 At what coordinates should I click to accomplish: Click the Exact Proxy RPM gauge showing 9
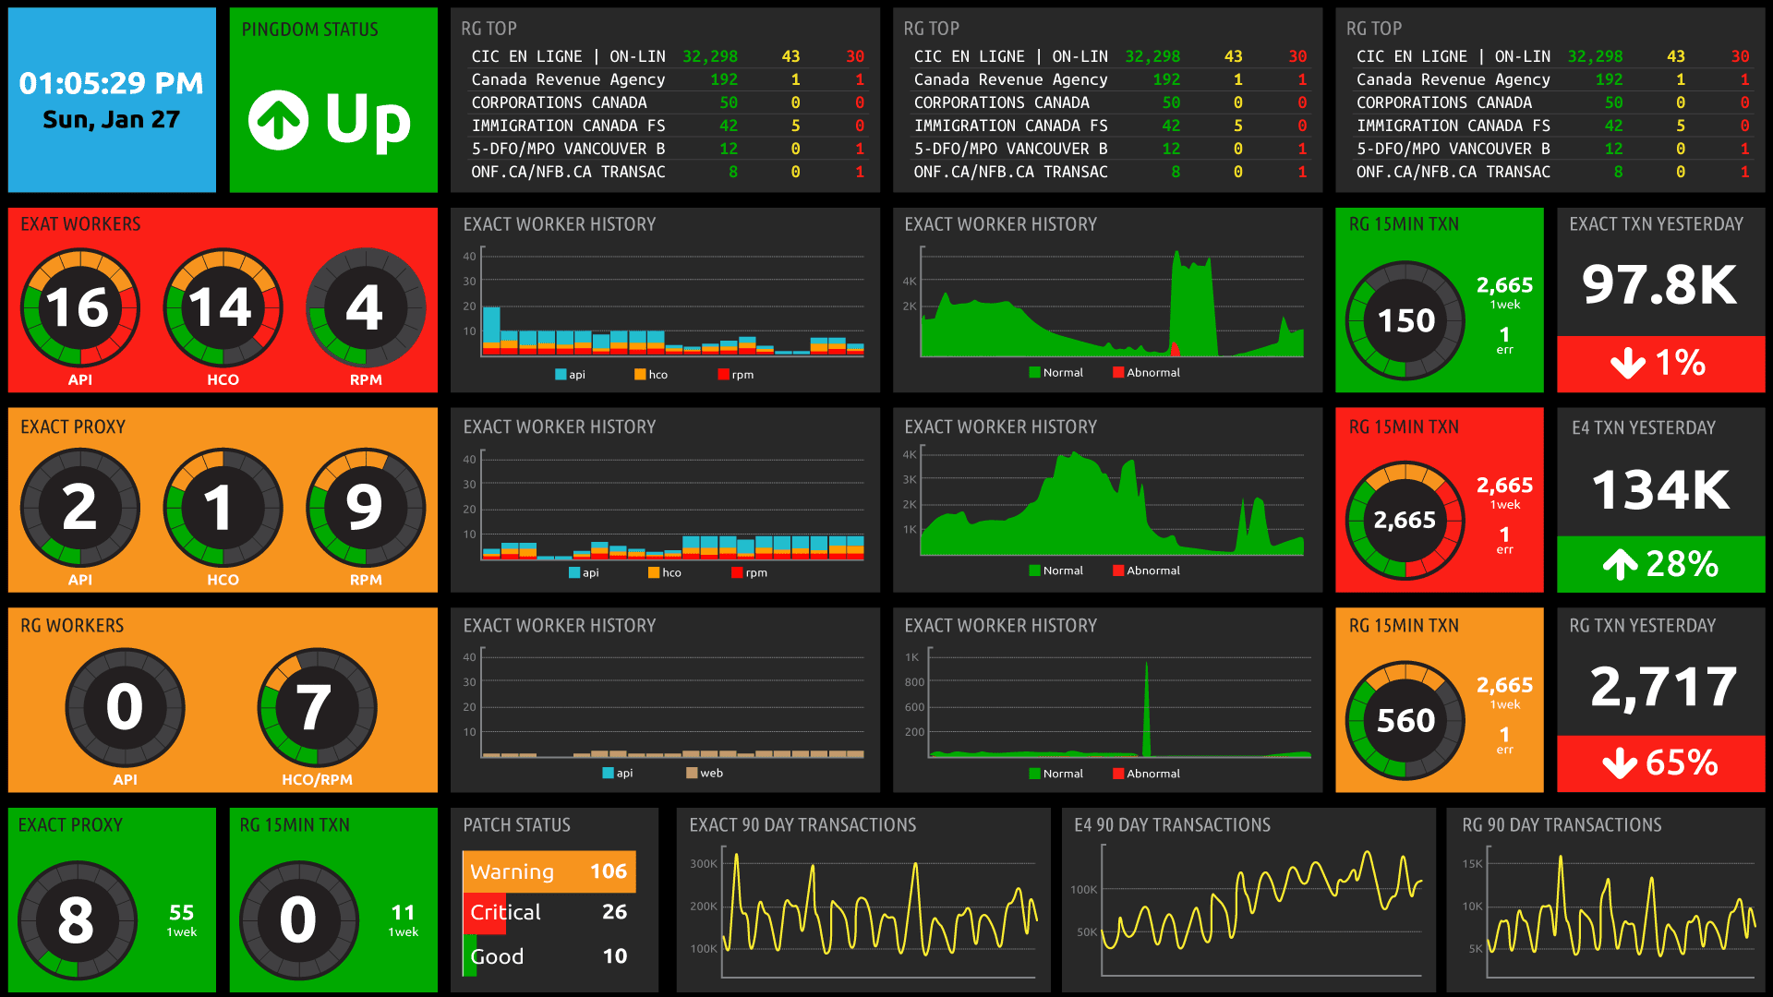365,507
